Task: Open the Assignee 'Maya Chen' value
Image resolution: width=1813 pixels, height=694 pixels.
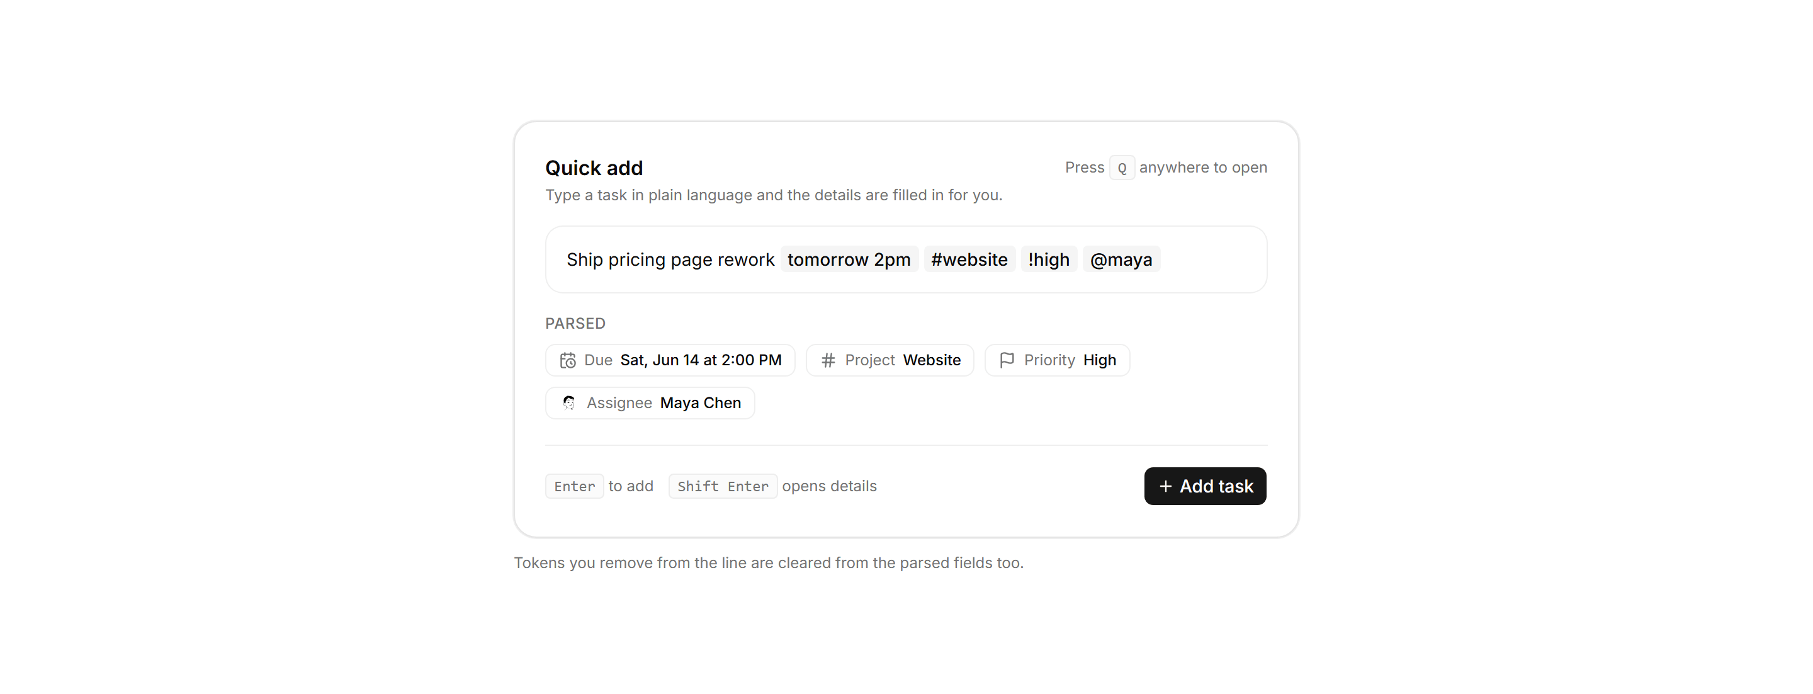Action: pos(700,403)
